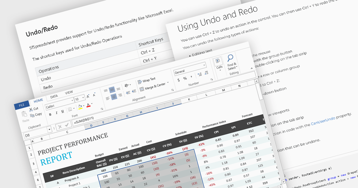Click the increase font size icon

click(x=88, y=97)
